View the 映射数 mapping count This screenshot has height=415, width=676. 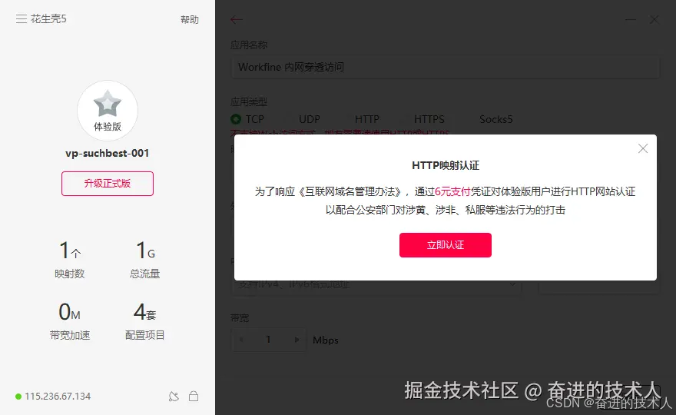tap(69, 260)
